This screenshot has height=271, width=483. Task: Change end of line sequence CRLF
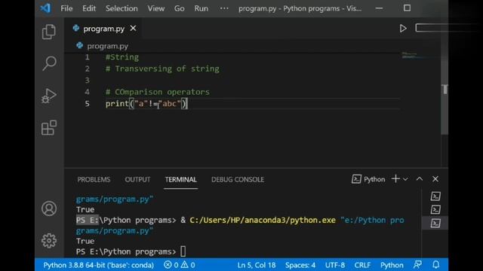[362, 265]
